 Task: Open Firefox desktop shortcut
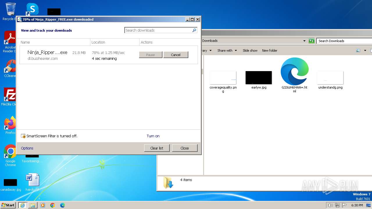[10, 125]
